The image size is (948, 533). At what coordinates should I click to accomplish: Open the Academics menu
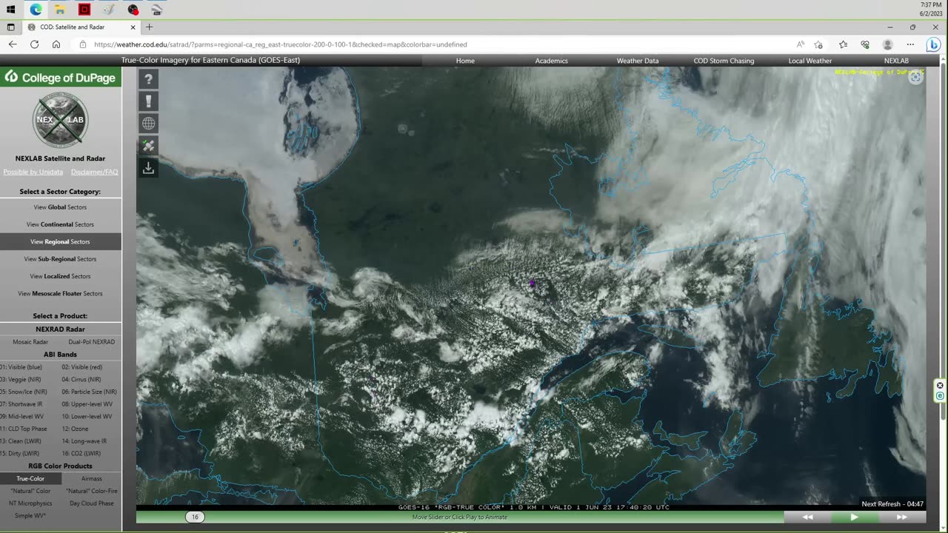[x=552, y=61]
